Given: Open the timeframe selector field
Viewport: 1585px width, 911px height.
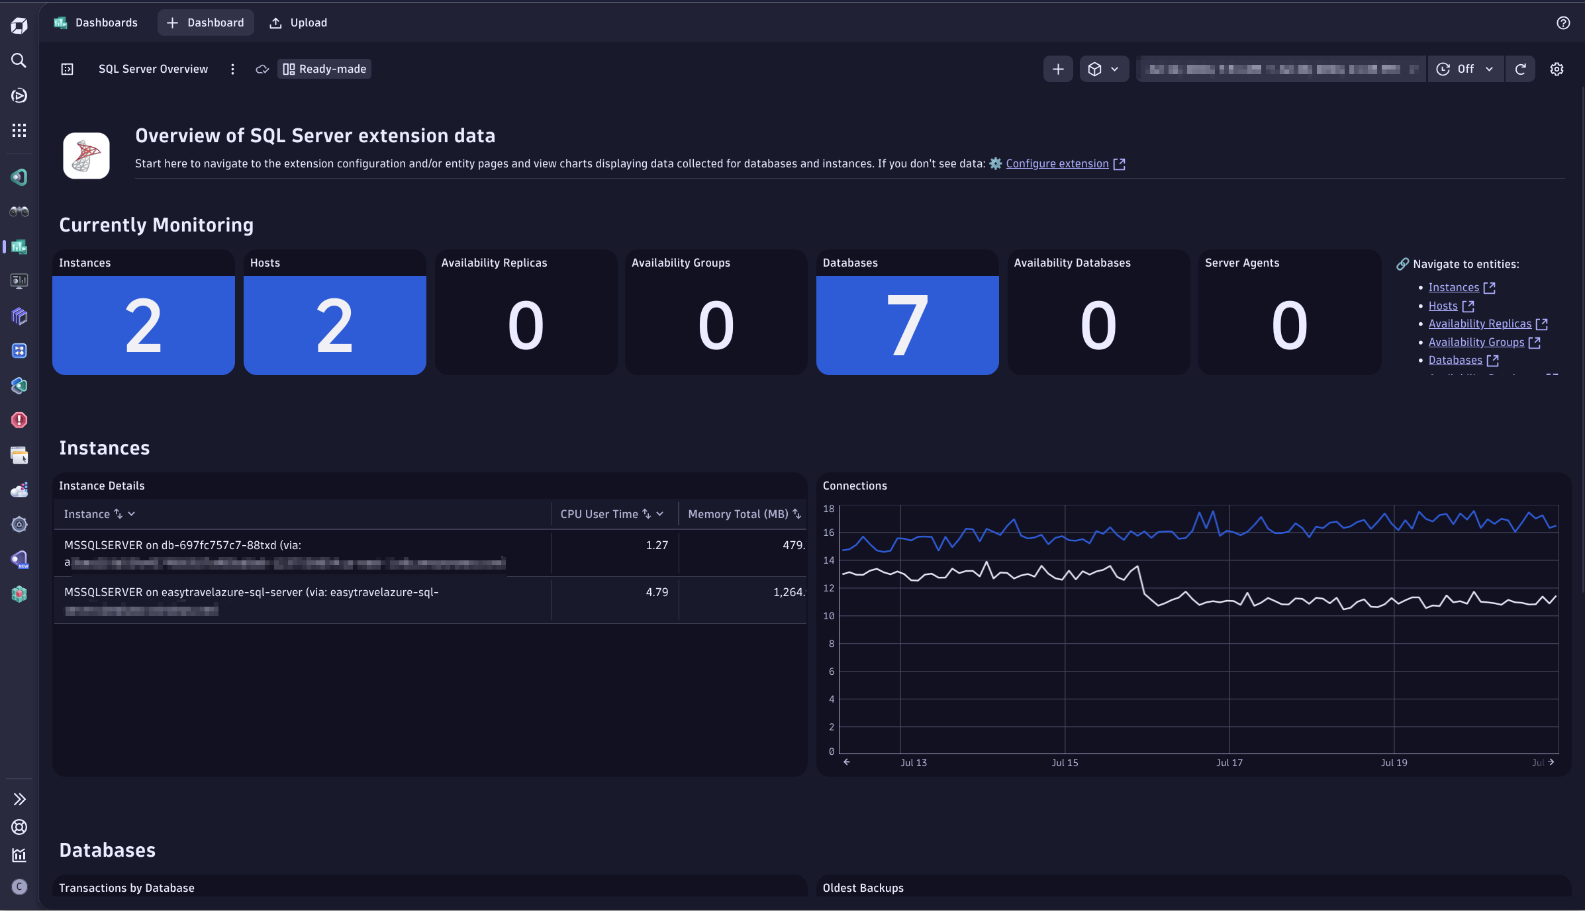Looking at the screenshot, I should 1280,69.
